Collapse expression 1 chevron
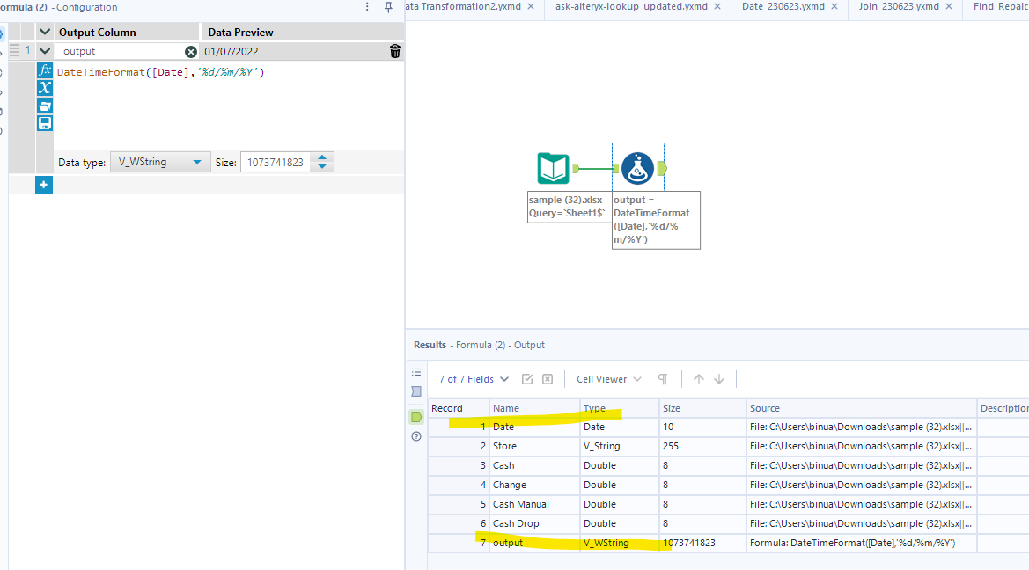The image size is (1029, 570). 45,50
